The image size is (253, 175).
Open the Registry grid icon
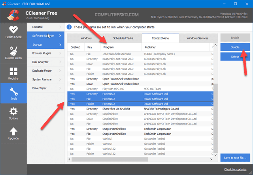pyautogui.click(x=13, y=71)
